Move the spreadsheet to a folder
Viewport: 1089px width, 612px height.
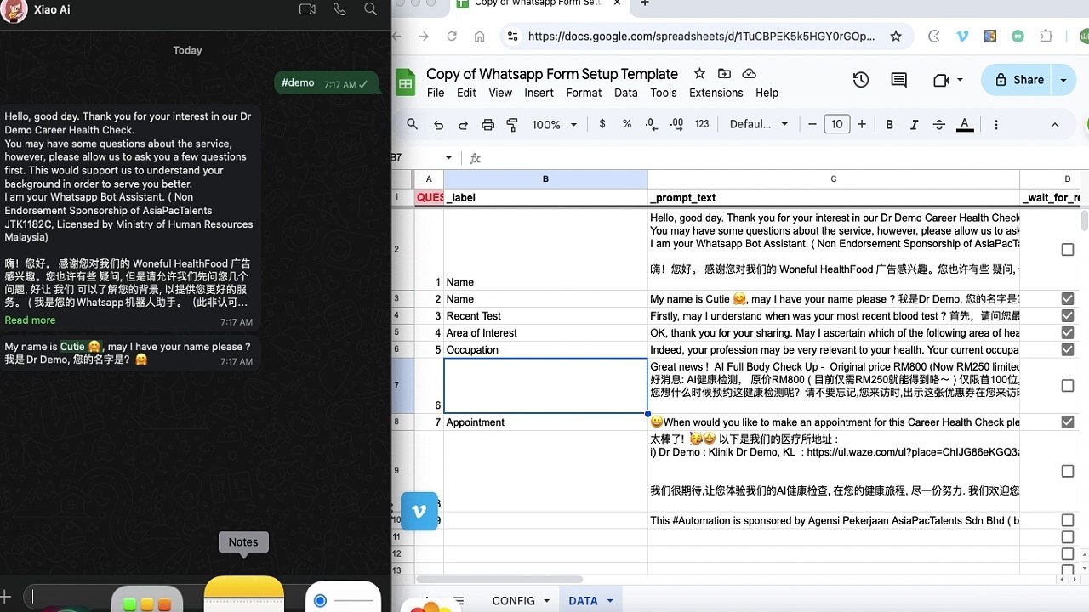tap(724, 74)
